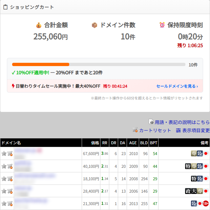Click the 公 badge in the 67,600円 row
The height and width of the screenshot is (210, 210).
coord(200,153)
